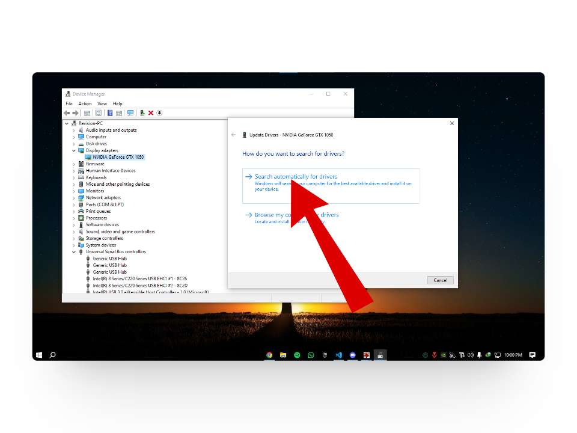Screen dimensions: 577x433
Task: Open Properties from the Device Manager toolbar
Action: pos(98,113)
